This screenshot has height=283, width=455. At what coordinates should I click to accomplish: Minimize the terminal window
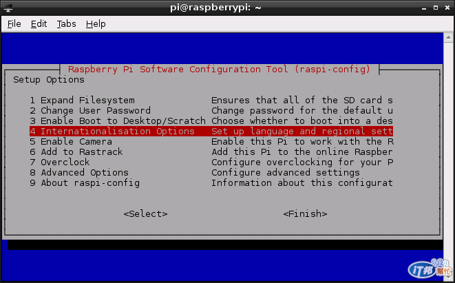point(424,8)
